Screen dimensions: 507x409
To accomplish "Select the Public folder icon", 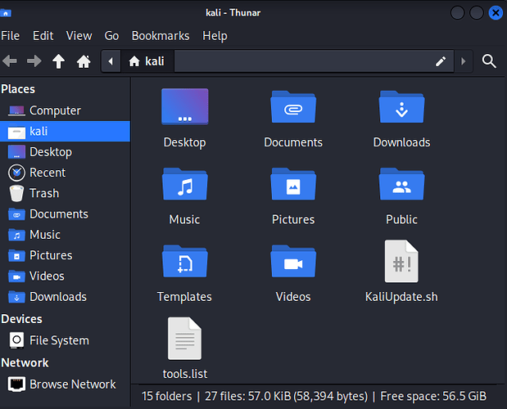I will tap(401, 184).
